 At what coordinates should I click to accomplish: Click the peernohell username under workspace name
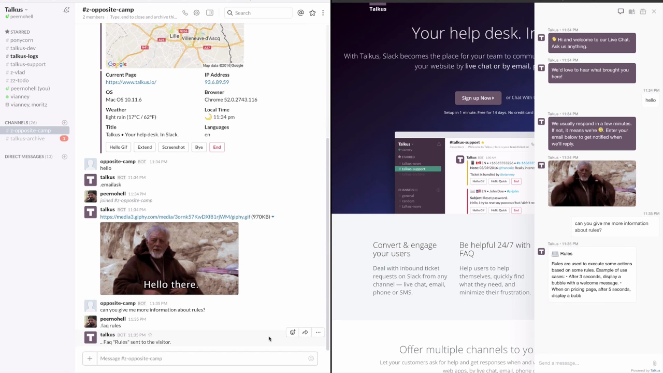22,17
